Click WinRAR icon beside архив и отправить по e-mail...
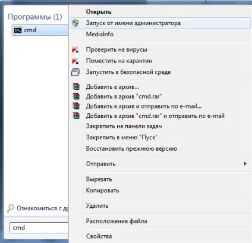252x243 pixels. point(76,106)
